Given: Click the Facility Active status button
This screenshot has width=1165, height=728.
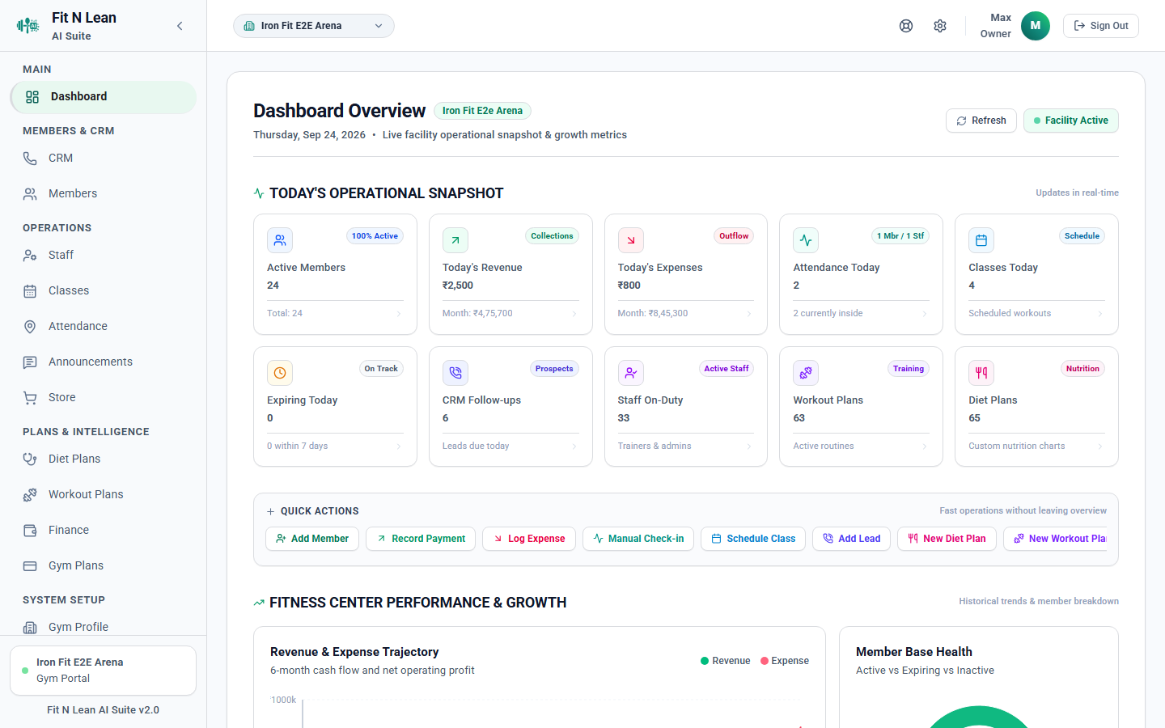Looking at the screenshot, I should [x=1071, y=121].
